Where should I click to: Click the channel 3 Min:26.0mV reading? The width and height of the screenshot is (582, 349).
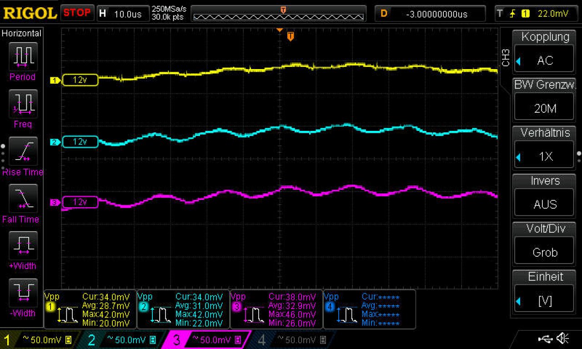292,323
